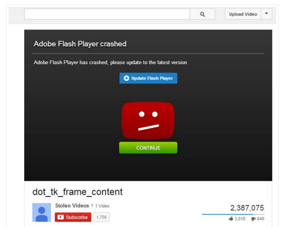Click the Upload Video button
This screenshot has height=227, width=291.
tap(243, 14)
